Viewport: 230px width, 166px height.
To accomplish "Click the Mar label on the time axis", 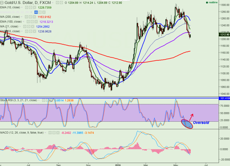I will (146, 165).
